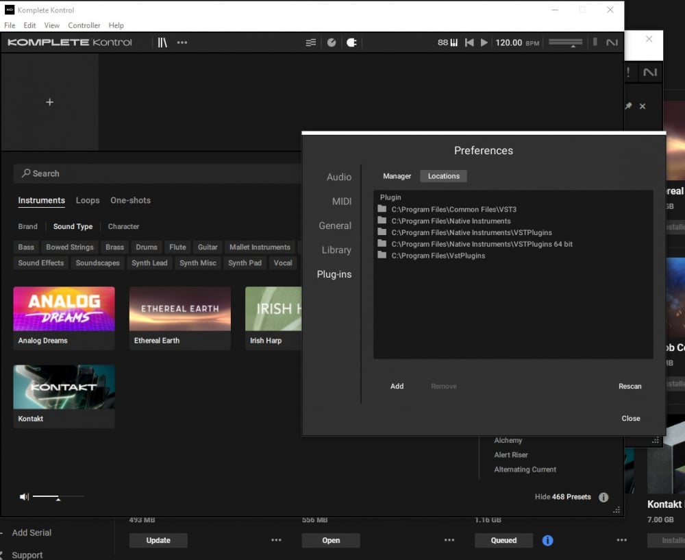Toggle the Flute tag
This screenshot has height=560, width=685.
[178, 247]
